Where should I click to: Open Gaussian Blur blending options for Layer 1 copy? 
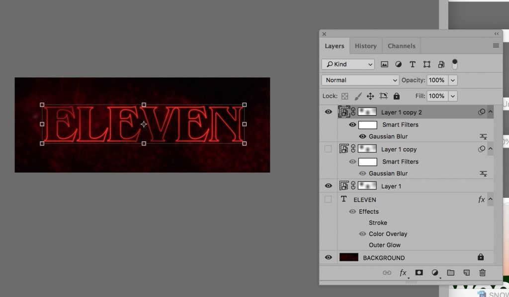tap(483, 174)
